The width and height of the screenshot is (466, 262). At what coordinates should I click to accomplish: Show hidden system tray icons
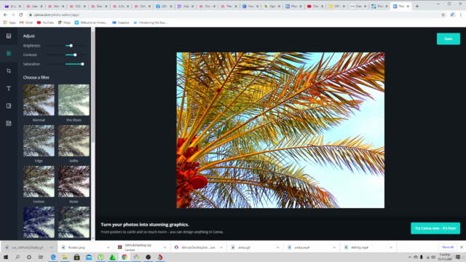pyautogui.click(x=410, y=257)
